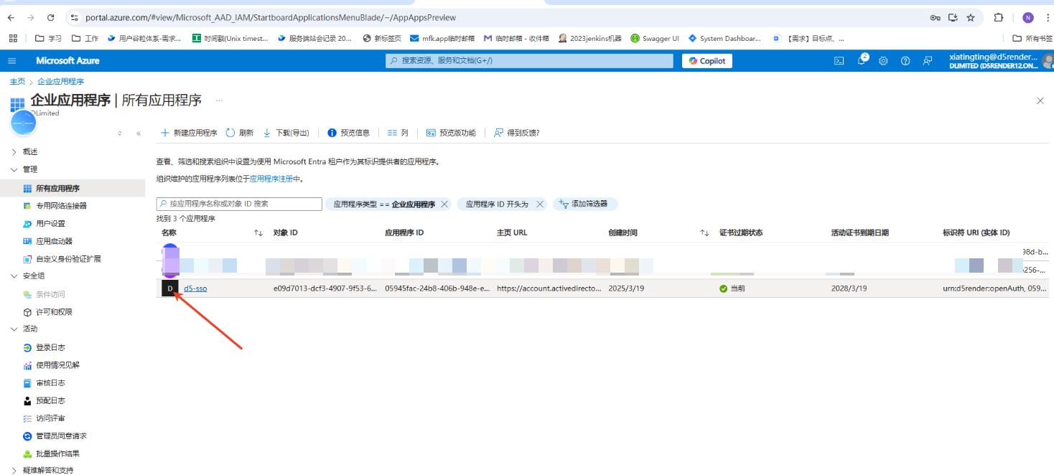Close the blade with the X
The width and height of the screenshot is (1054, 475).
[1040, 101]
